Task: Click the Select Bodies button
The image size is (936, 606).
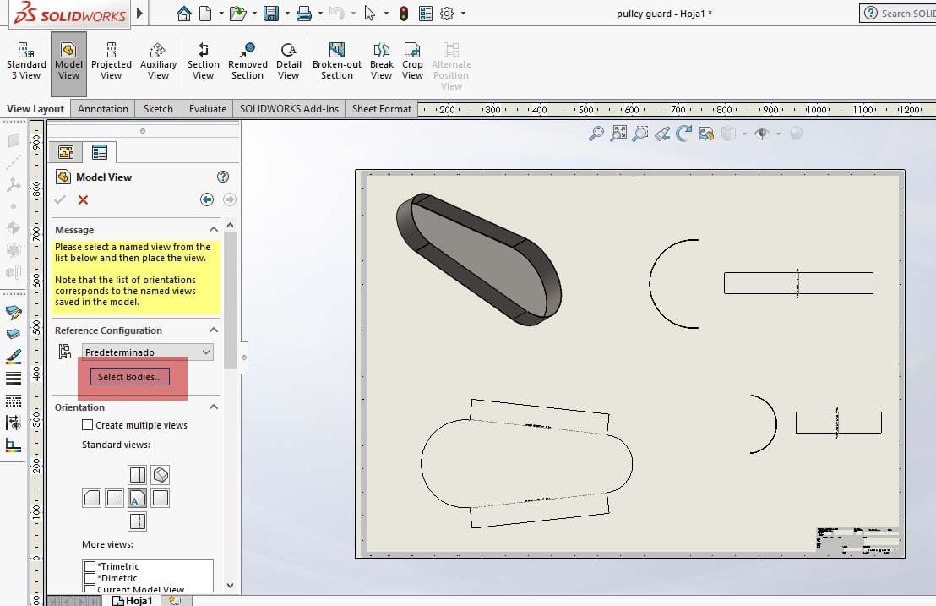Action: (130, 377)
